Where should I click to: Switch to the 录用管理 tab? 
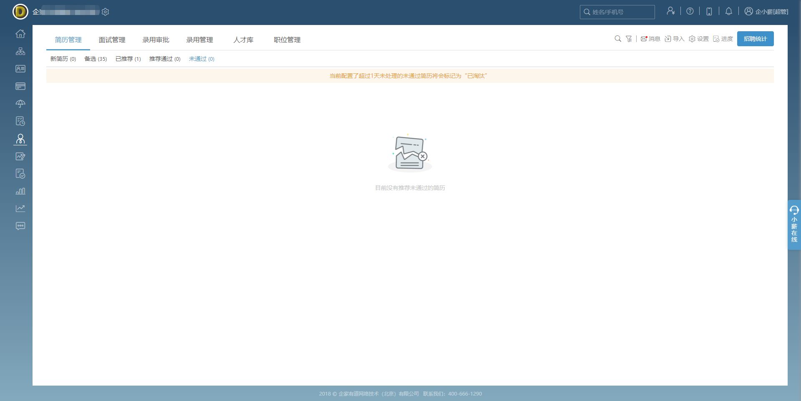(200, 40)
